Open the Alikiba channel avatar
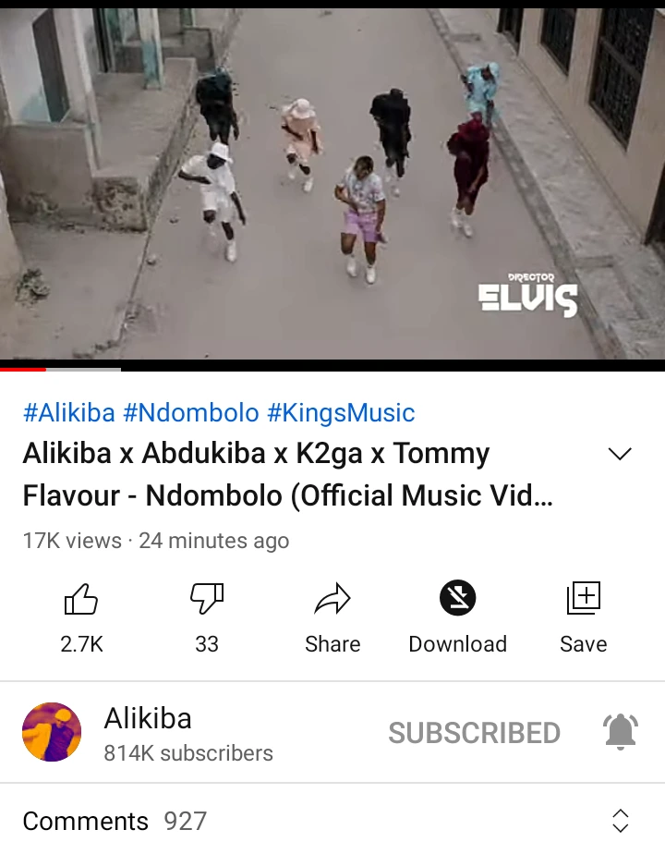 point(52,732)
